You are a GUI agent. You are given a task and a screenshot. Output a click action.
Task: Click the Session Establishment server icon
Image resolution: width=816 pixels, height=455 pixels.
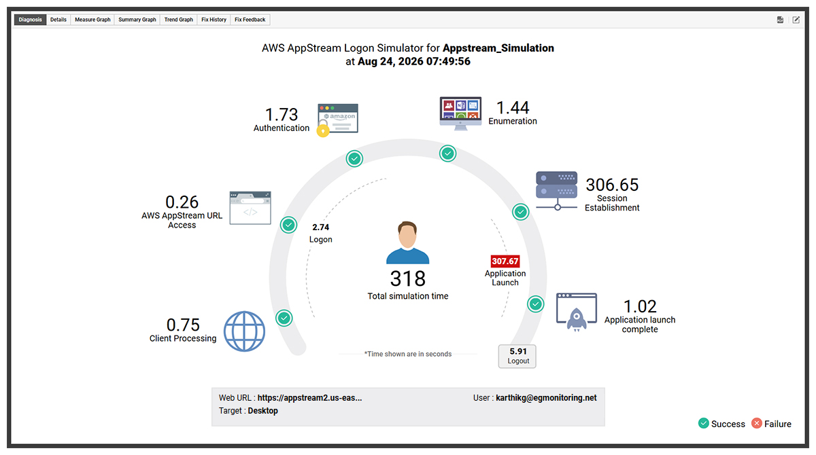tap(557, 191)
